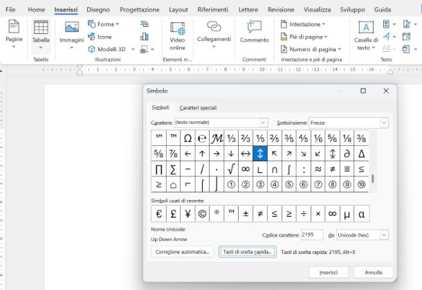The image size is (422, 290).
Task: Select the euro symbol in recent symbols
Action: 158,214
